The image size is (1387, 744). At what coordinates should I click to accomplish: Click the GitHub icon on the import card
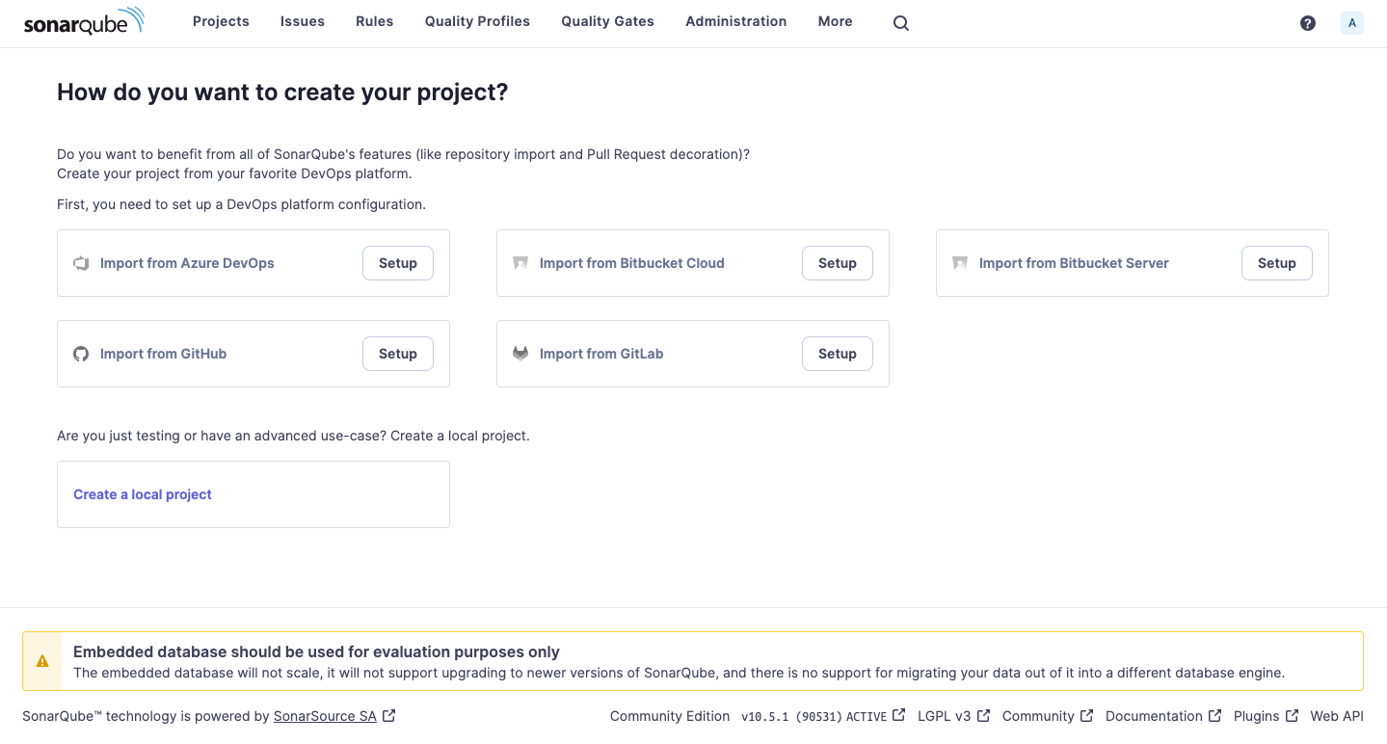(x=81, y=354)
